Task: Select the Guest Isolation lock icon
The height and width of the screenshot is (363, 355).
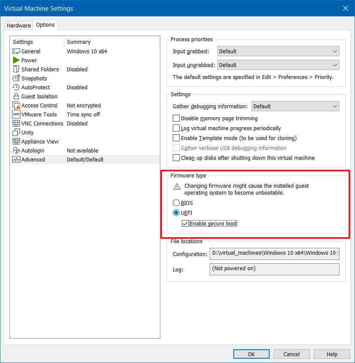Action: coord(16,96)
